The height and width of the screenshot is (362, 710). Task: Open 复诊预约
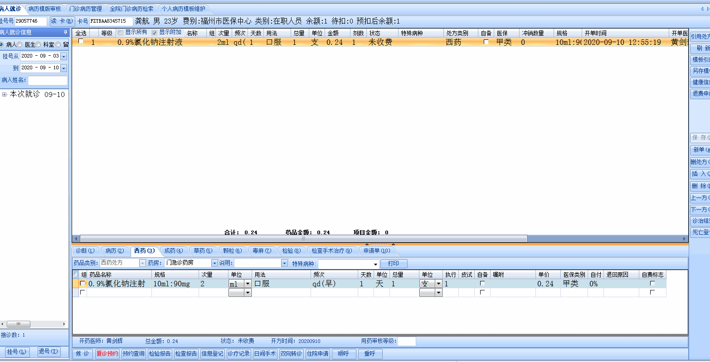(x=107, y=354)
